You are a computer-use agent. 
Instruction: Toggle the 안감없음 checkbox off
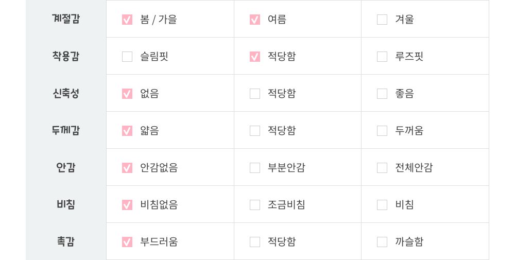[x=127, y=168]
